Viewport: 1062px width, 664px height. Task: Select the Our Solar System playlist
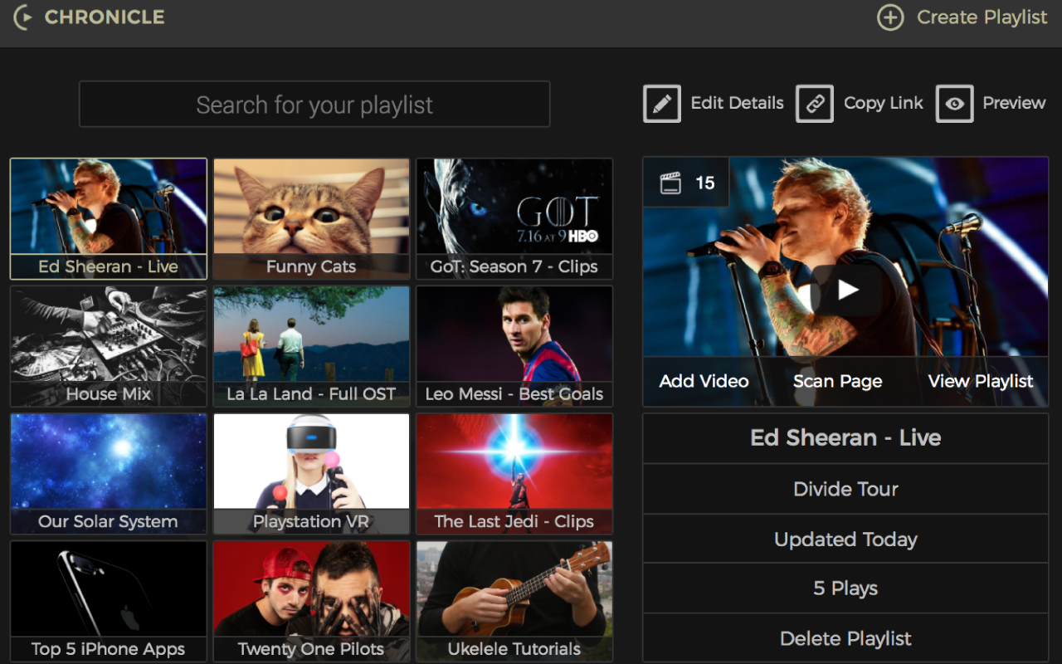coord(109,474)
